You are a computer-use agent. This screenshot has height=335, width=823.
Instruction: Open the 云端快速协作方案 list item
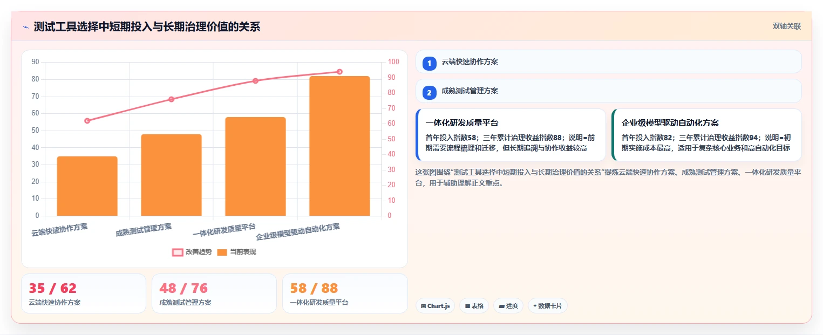(608, 61)
